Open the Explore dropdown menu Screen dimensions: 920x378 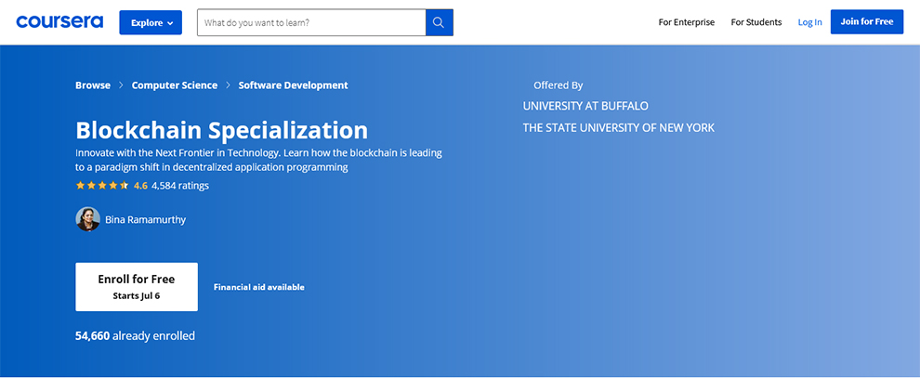tap(151, 23)
